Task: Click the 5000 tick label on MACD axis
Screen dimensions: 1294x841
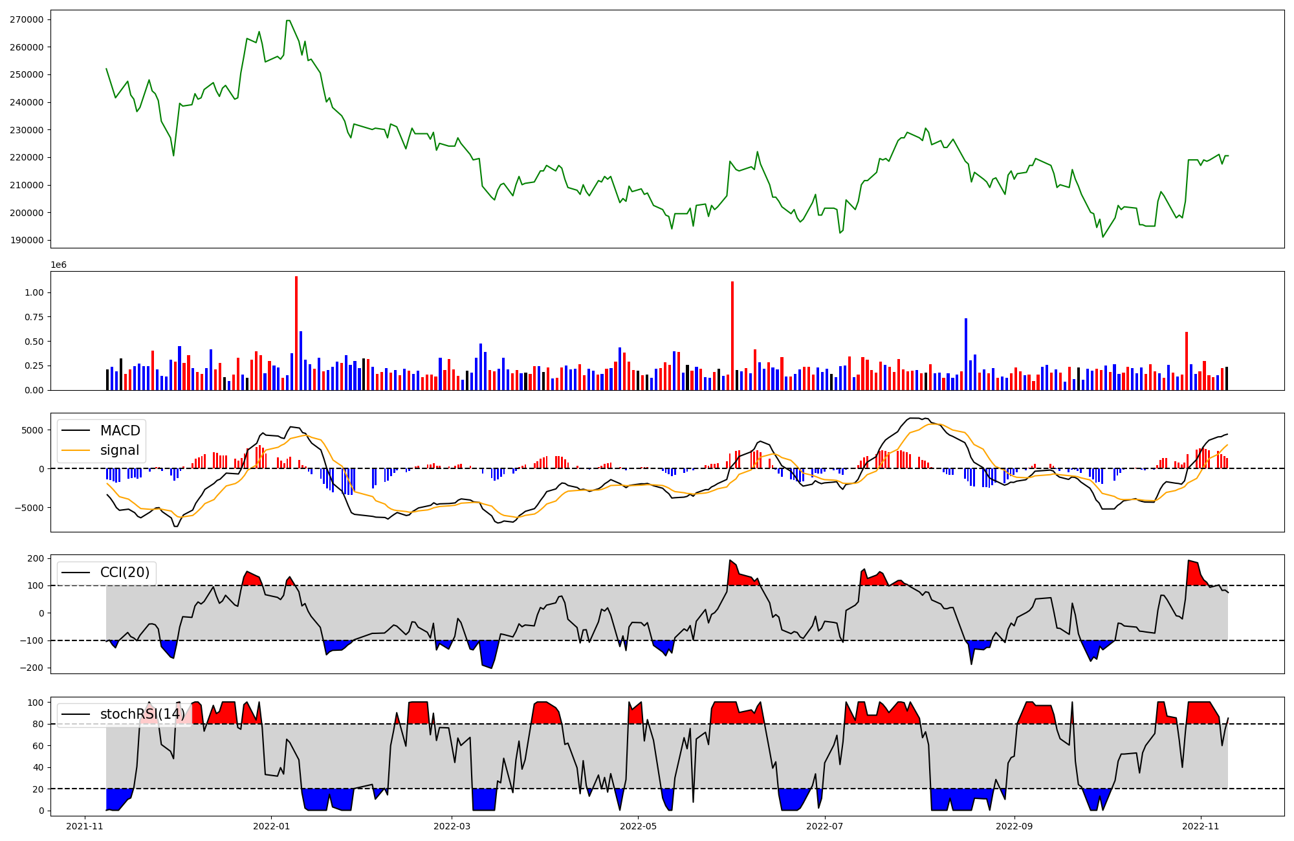Action: 32,430
